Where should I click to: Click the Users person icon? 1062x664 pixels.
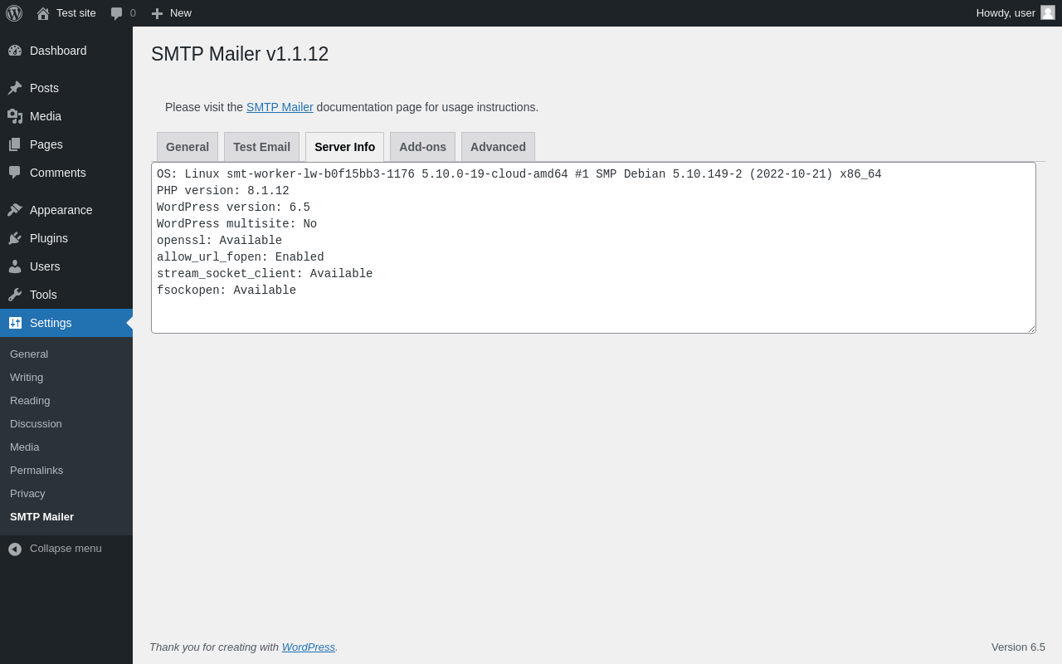[15, 266]
